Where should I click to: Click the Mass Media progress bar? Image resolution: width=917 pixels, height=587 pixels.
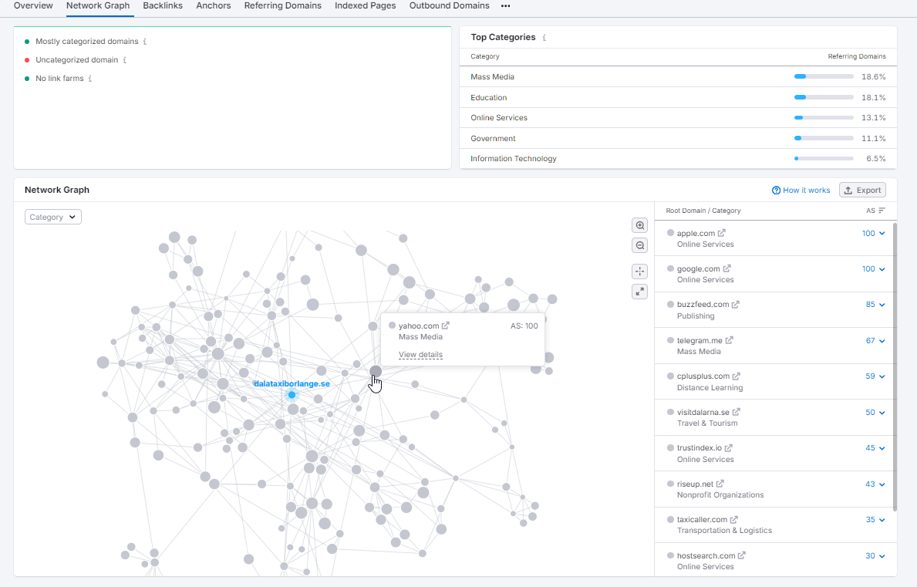tap(824, 76)
